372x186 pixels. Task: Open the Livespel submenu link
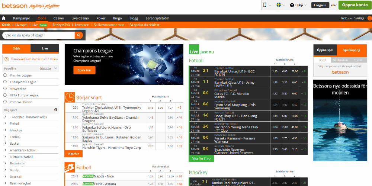point(21,25)
